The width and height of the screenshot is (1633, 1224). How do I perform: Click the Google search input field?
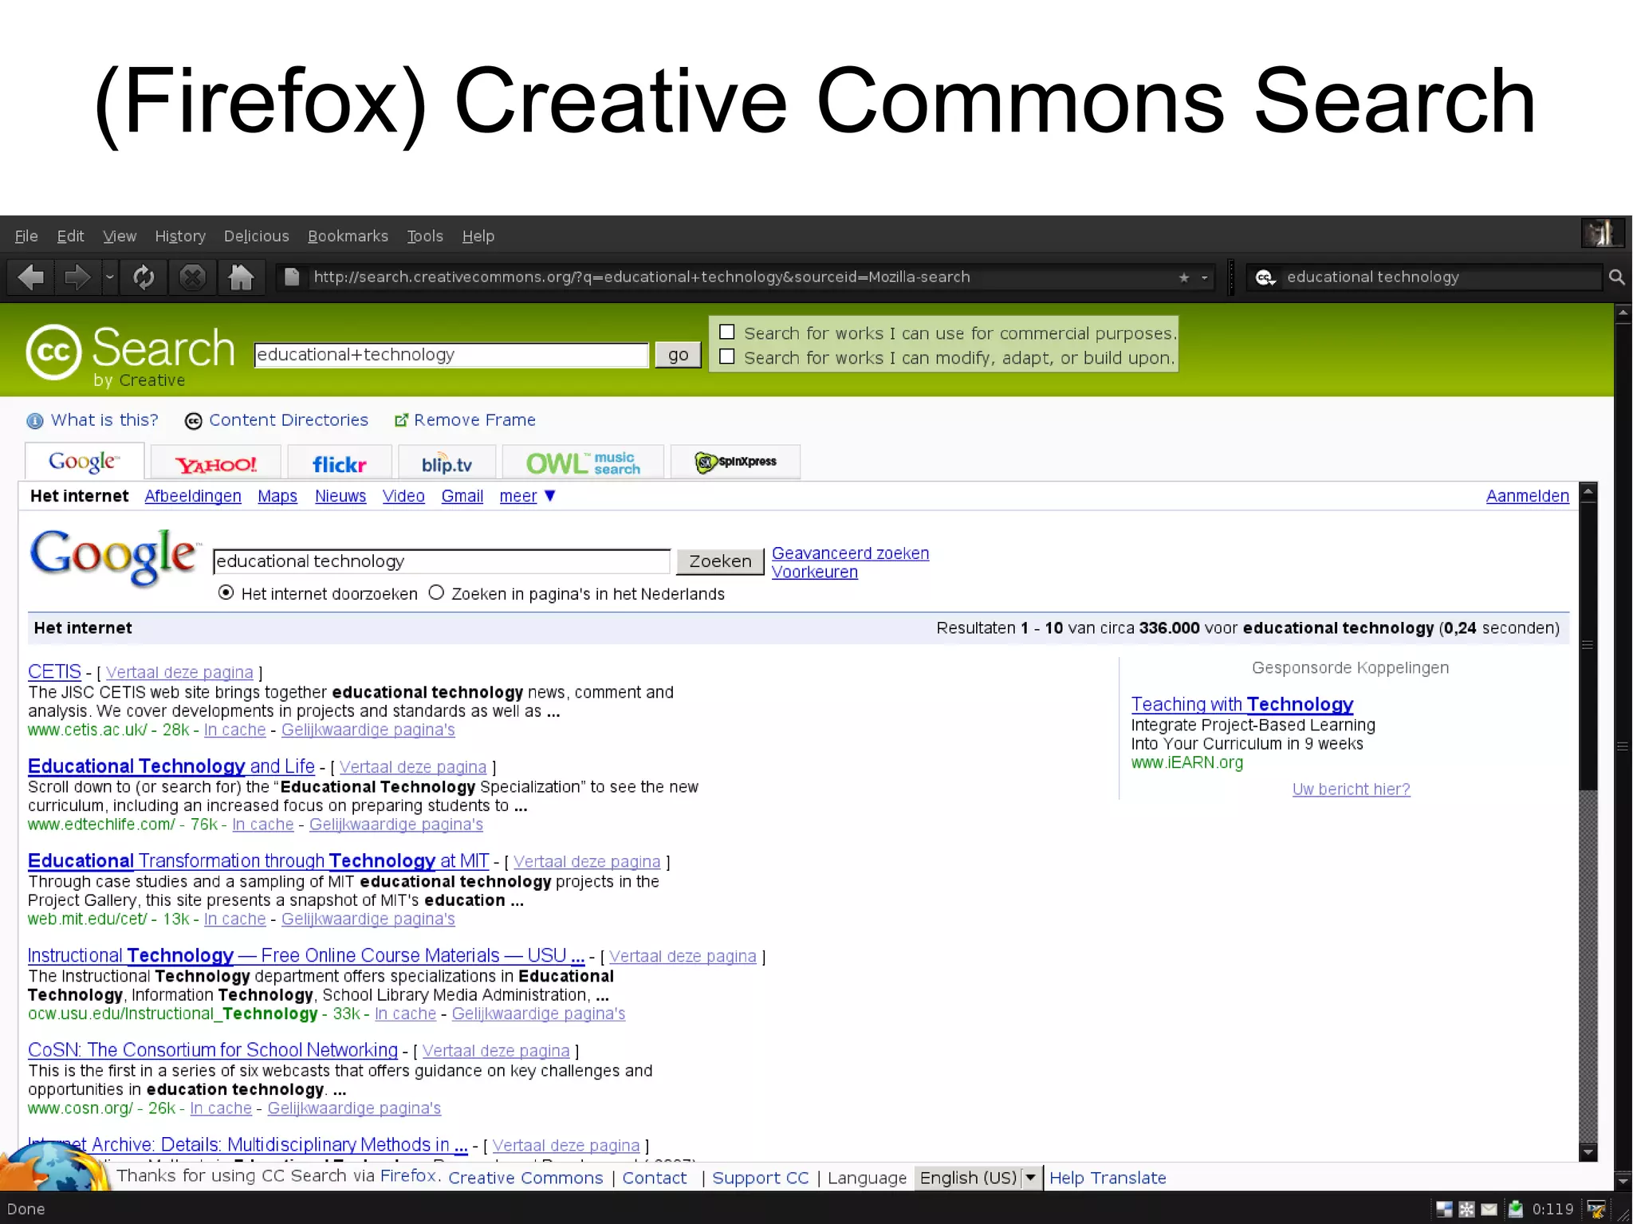point(442,561)
